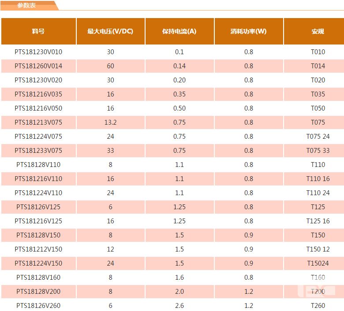Click the 消耗功率(W) column header

pos(248,31)
